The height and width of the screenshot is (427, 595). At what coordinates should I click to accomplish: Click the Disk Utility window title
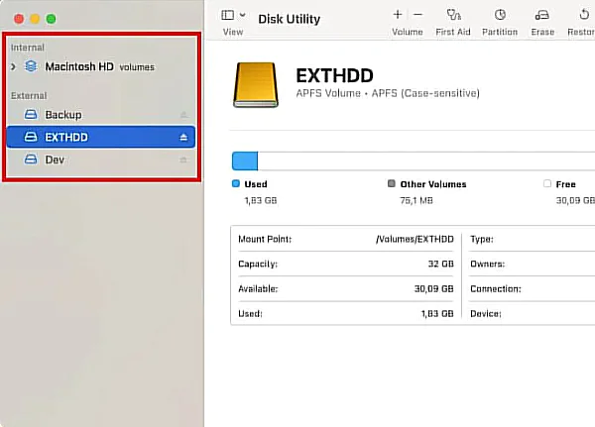[290, 19]
